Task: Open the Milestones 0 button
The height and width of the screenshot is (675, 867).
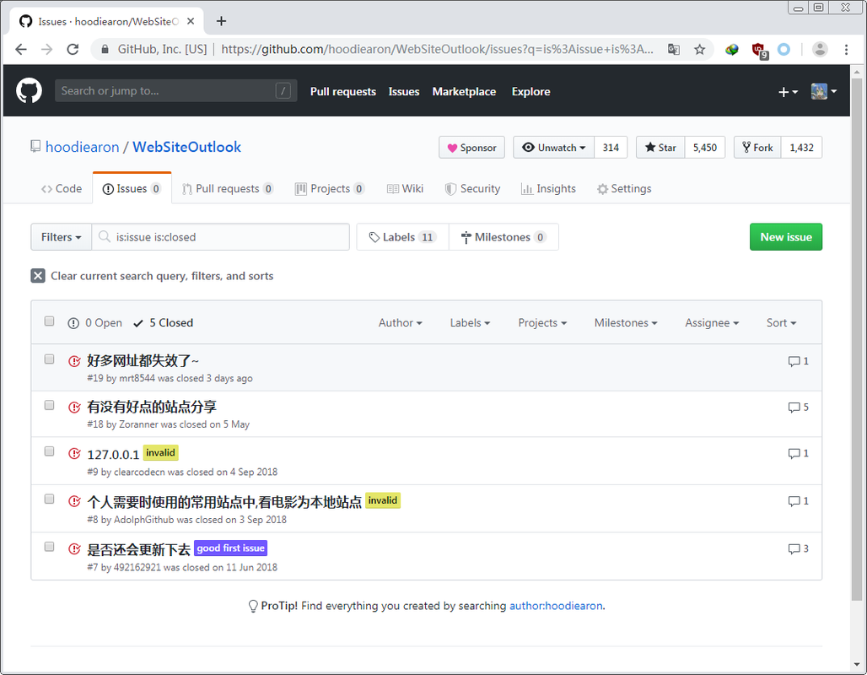Action: pos(504,237)
